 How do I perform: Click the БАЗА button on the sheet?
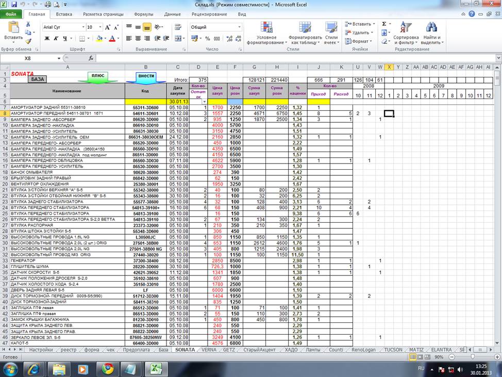38,79
